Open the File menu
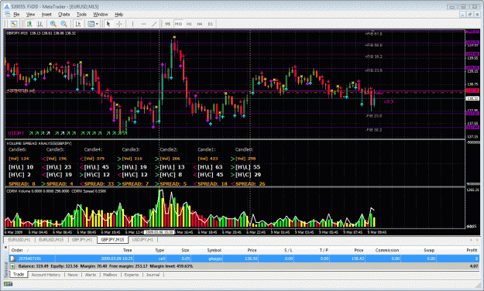 point(16,14)
